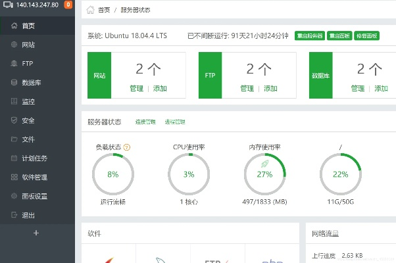The image size is (396, 263).
Task: Click the 首页 breadcrumb link
Action: click(104, 11)
